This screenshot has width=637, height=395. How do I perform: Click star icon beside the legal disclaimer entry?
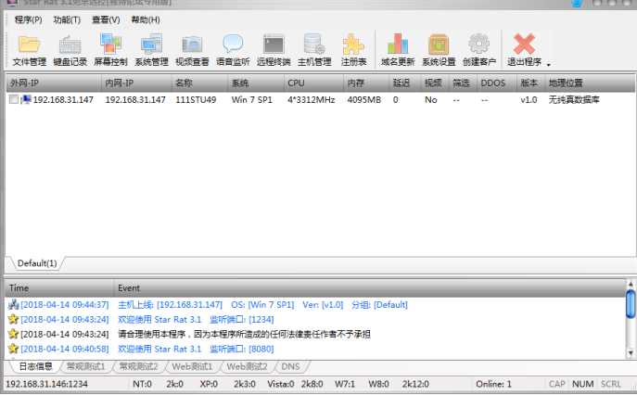[13, 334]
